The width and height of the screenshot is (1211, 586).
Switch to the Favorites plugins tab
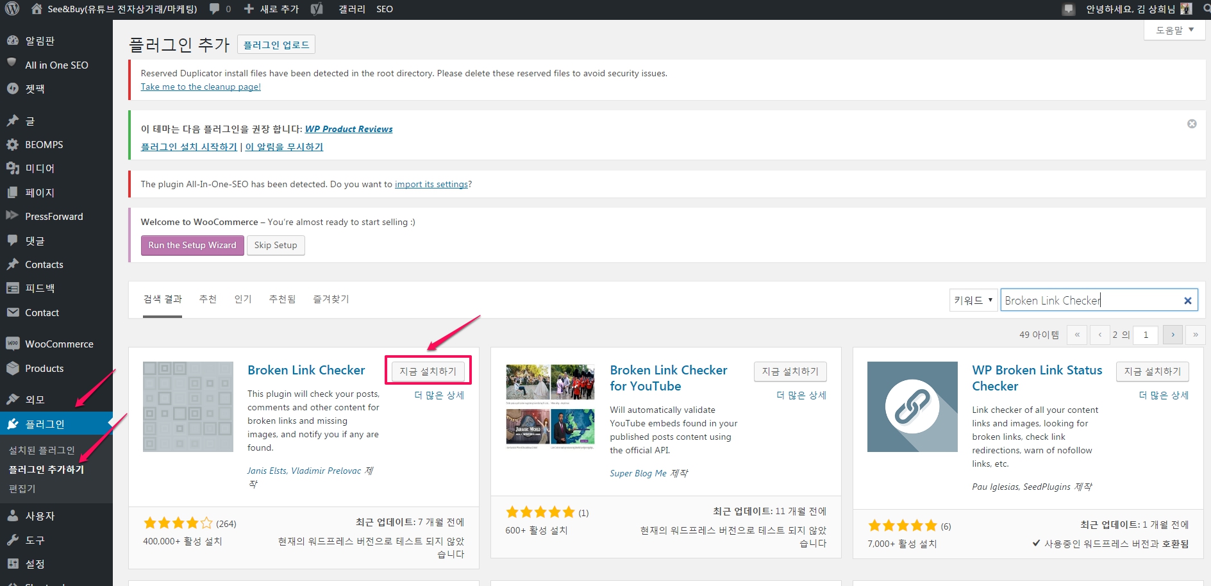click(x=331, y=299)
